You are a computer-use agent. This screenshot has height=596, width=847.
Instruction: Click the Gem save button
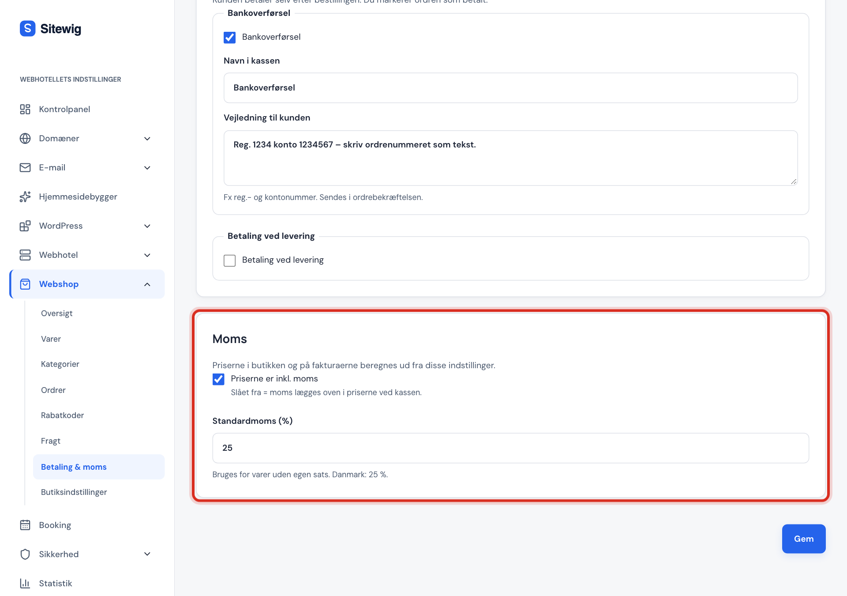coord(804,539)
